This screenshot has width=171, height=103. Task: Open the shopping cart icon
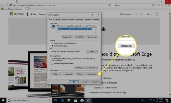point(142,14)
